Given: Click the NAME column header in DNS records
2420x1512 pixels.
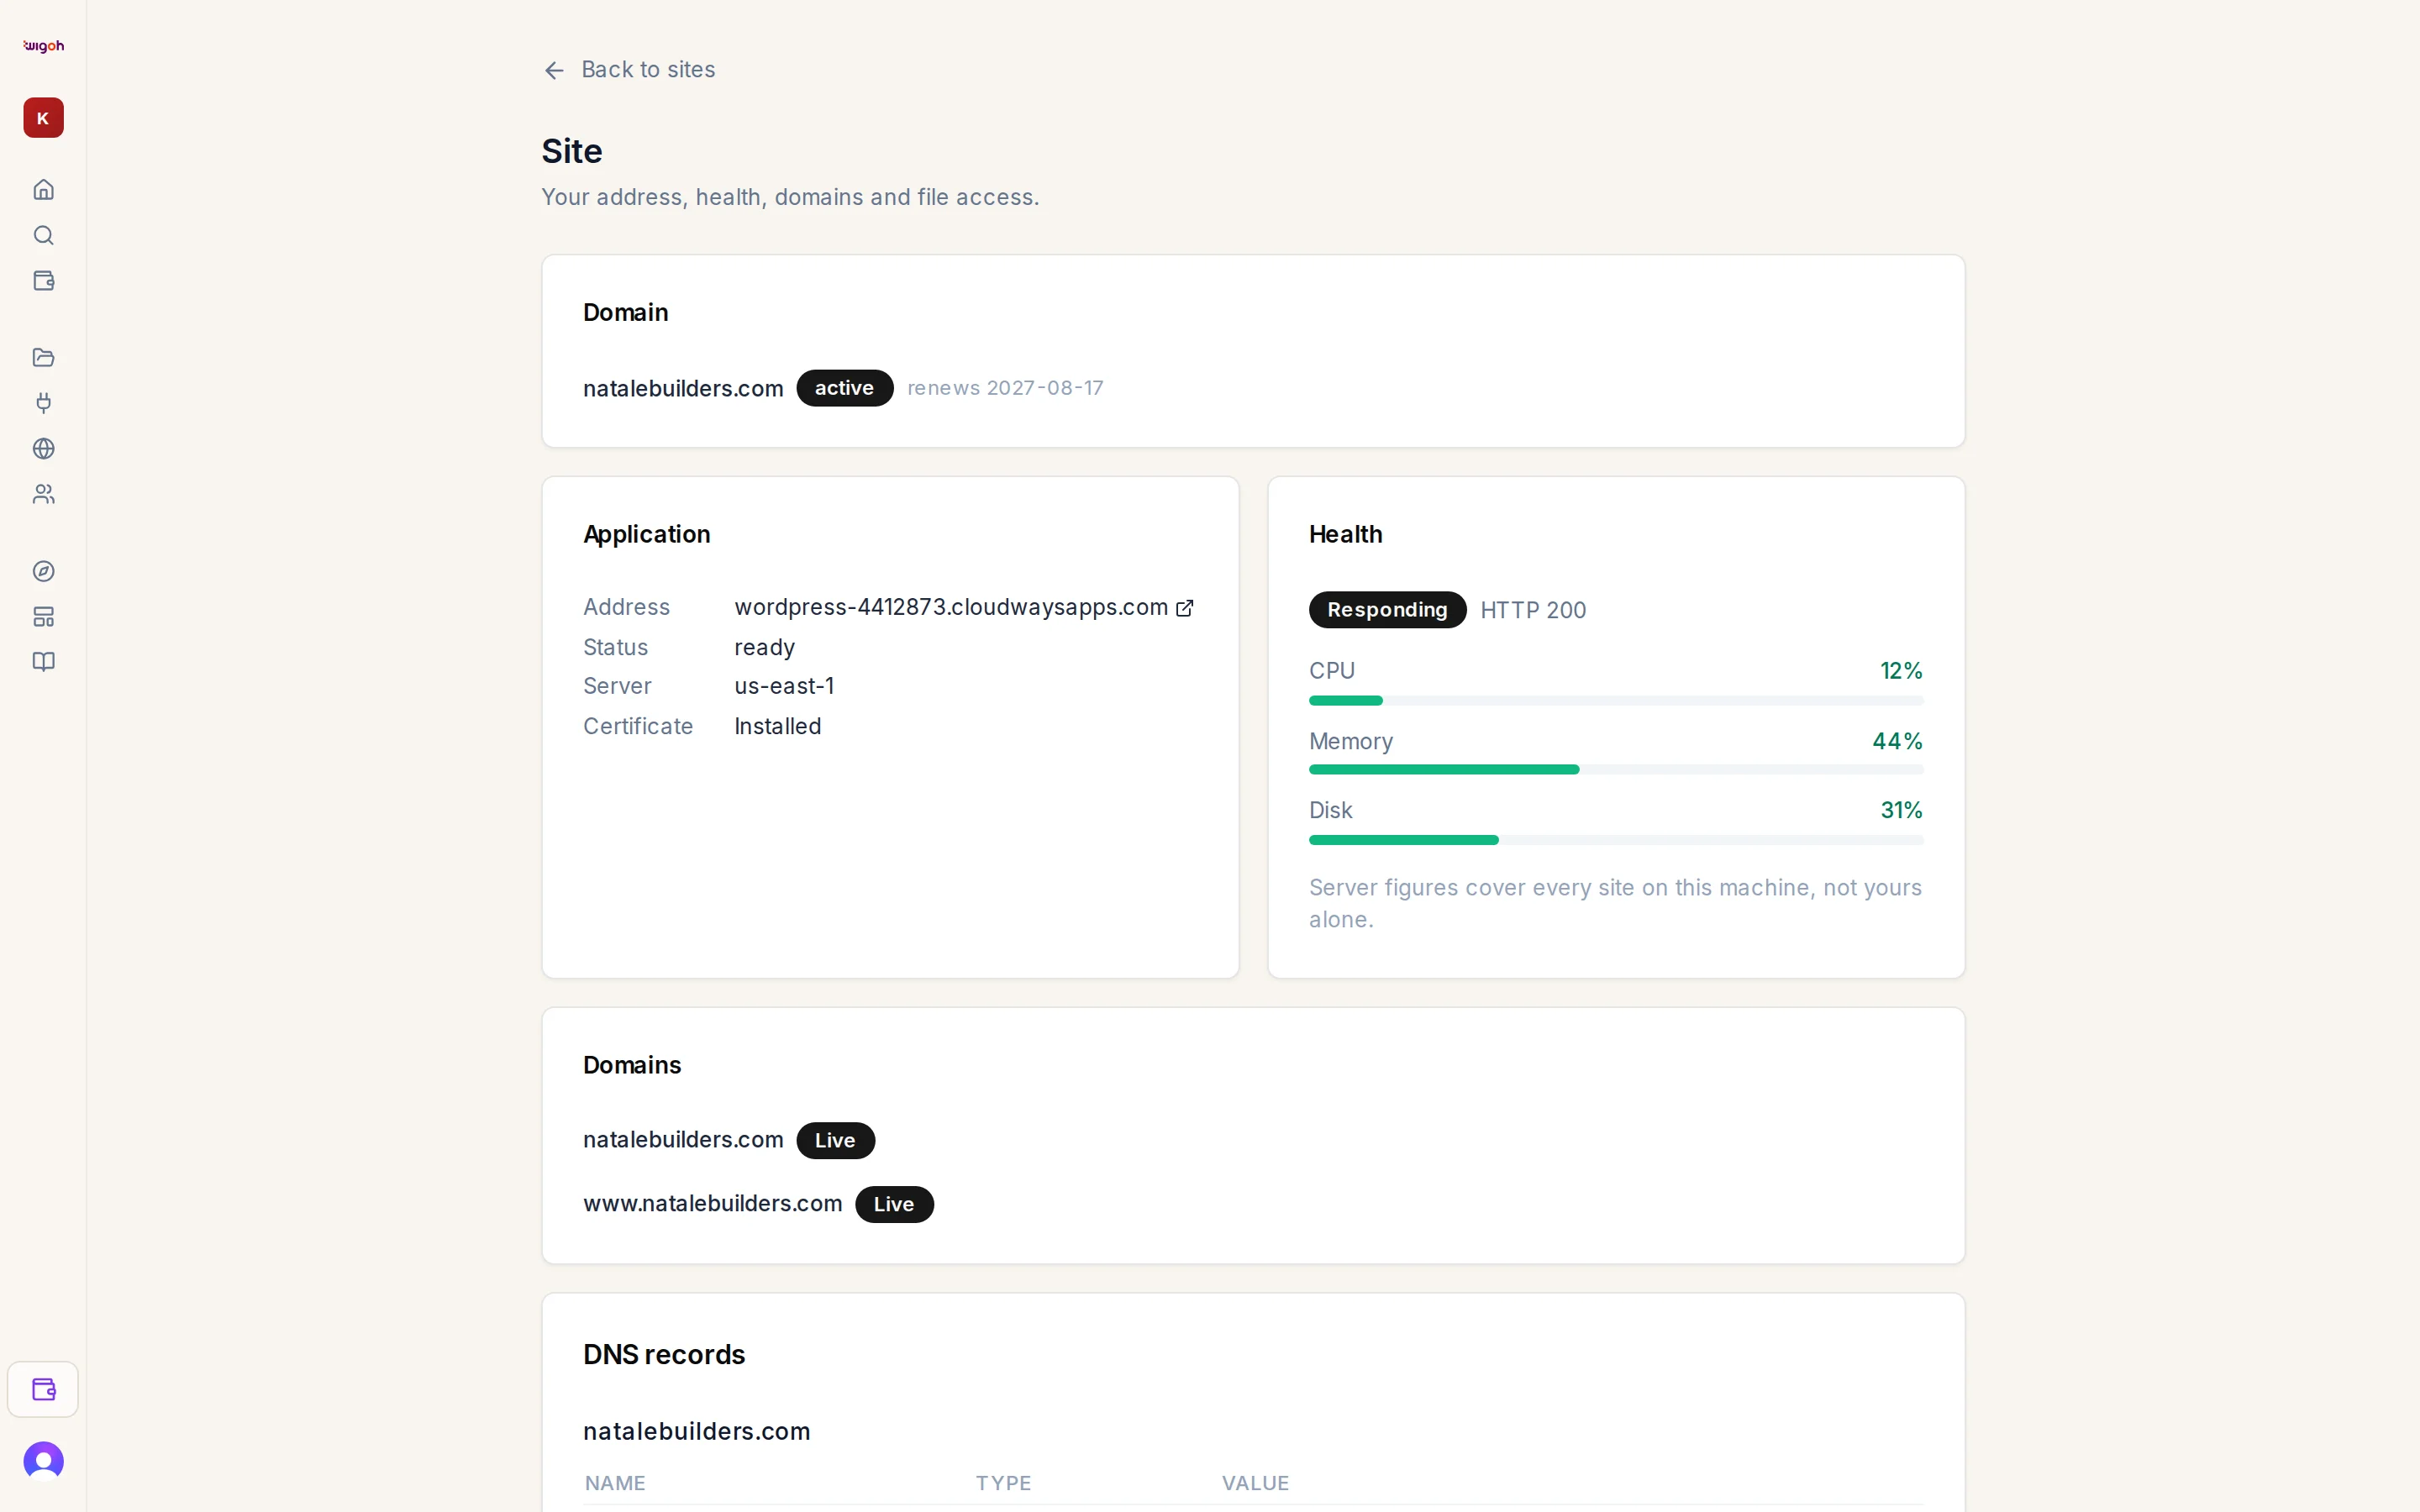Looking at the screenshot, I should tap(615, 1483).
